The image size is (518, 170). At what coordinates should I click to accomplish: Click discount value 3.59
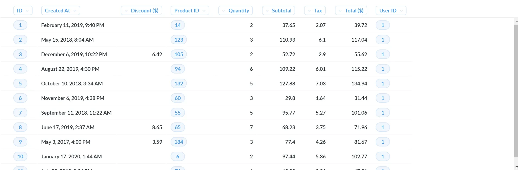click(157, 142)
